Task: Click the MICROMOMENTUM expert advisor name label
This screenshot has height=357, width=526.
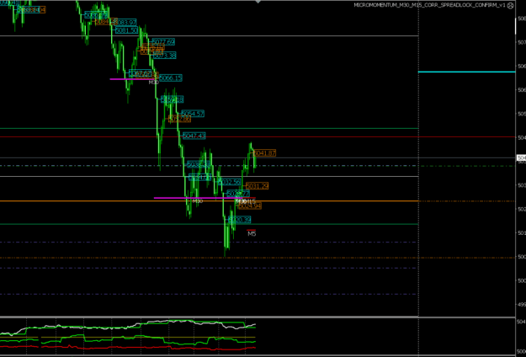Action: [x=429, y=5]
